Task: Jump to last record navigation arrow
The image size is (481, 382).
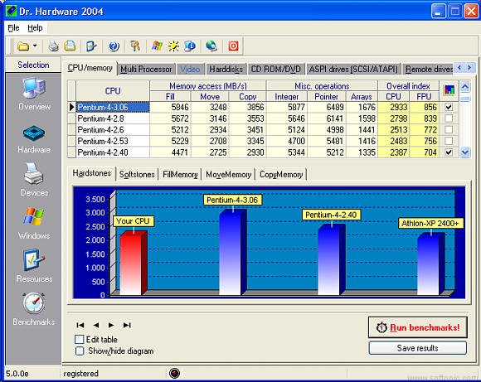Action: 127,325
